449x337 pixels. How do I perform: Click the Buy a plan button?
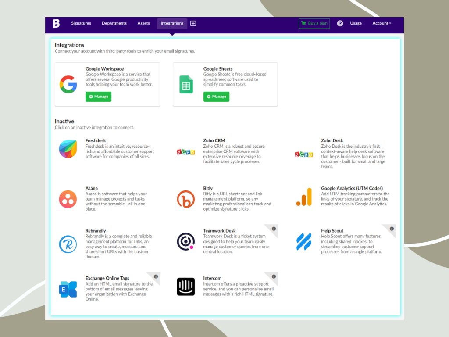tap(314, 23)
